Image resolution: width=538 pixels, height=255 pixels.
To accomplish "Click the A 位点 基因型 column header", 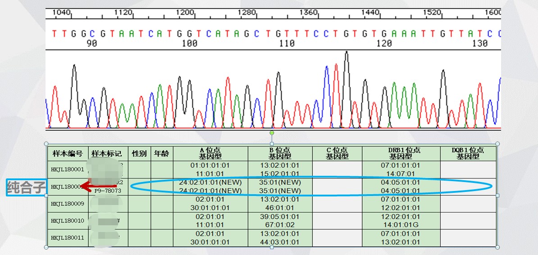I will tap(210, 154).
